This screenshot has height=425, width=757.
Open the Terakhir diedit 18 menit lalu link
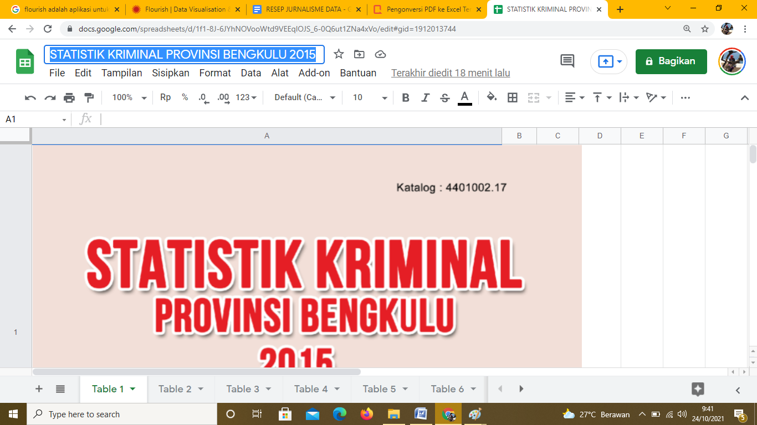click(451, 73)
